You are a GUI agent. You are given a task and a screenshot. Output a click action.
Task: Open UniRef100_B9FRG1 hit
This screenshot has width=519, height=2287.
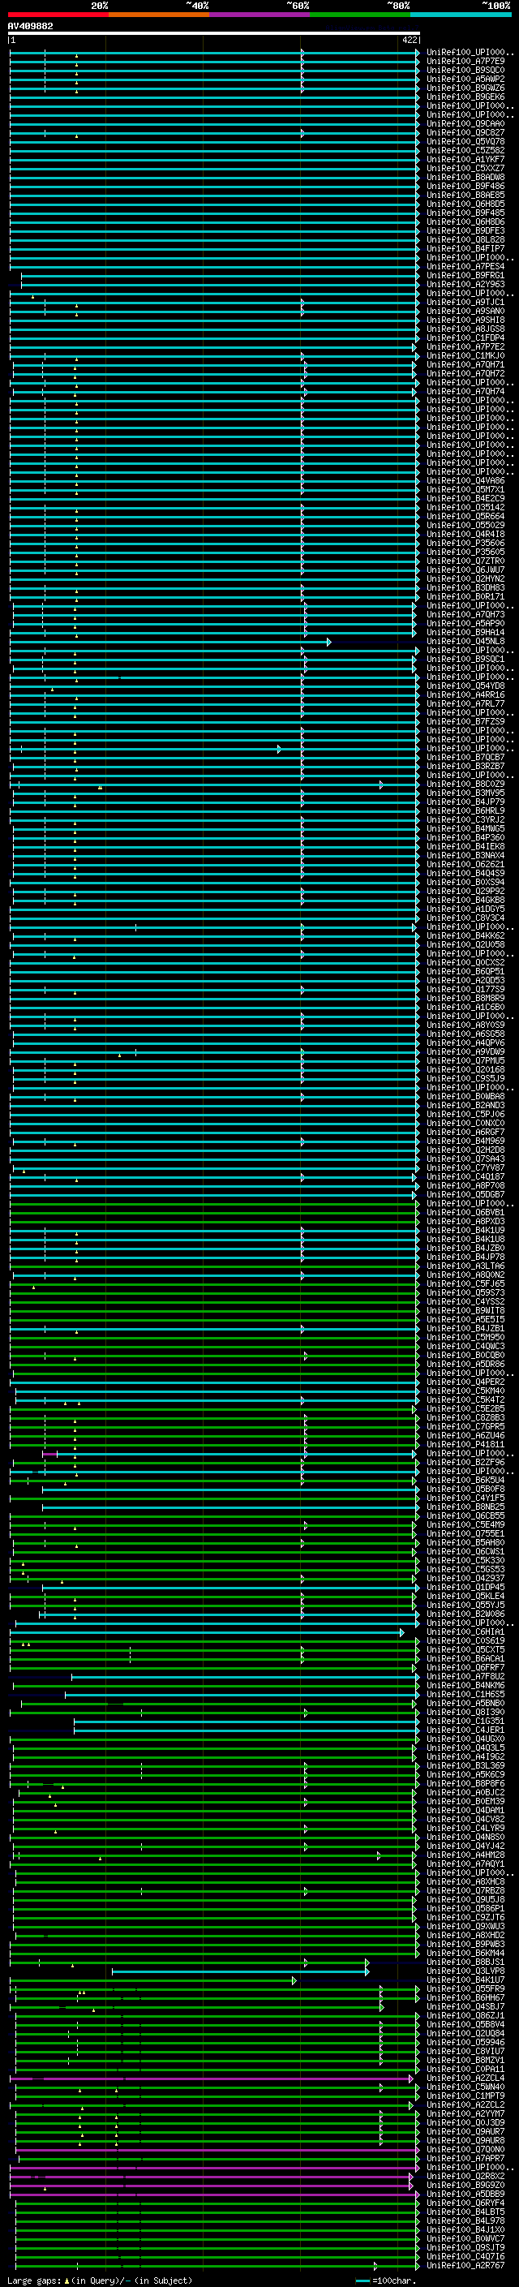coord(465,275)
